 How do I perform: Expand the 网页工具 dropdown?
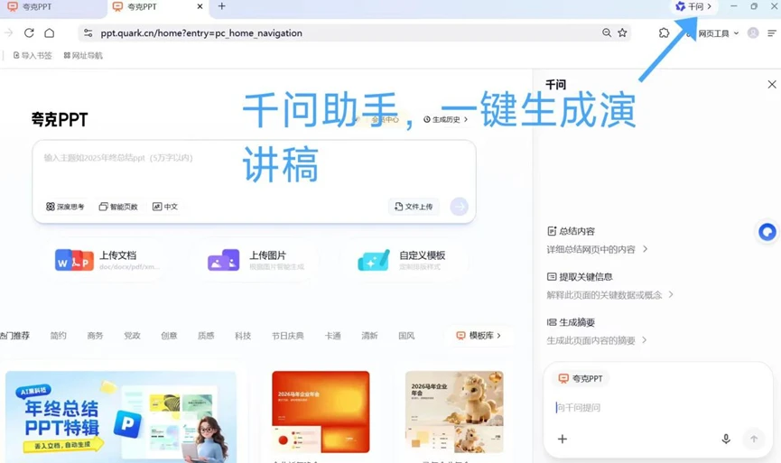pos(718,33)
